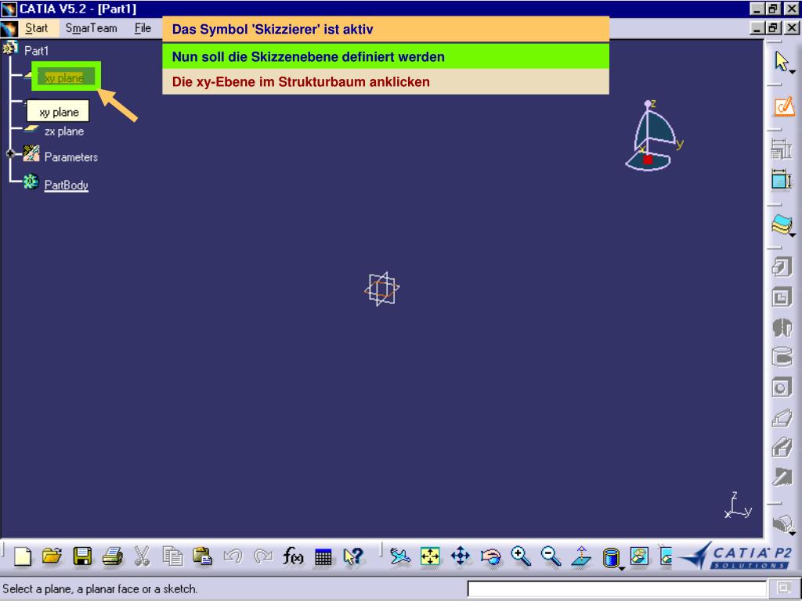Undo the last action
This screenshot has height=601, width=802.
(233, 556)
